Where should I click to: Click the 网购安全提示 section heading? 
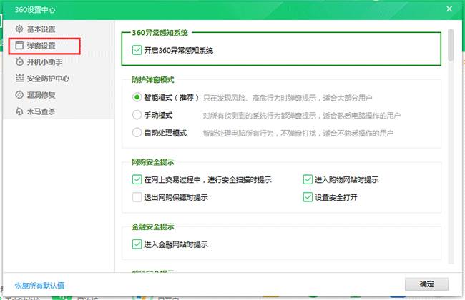tap(153, 162)
